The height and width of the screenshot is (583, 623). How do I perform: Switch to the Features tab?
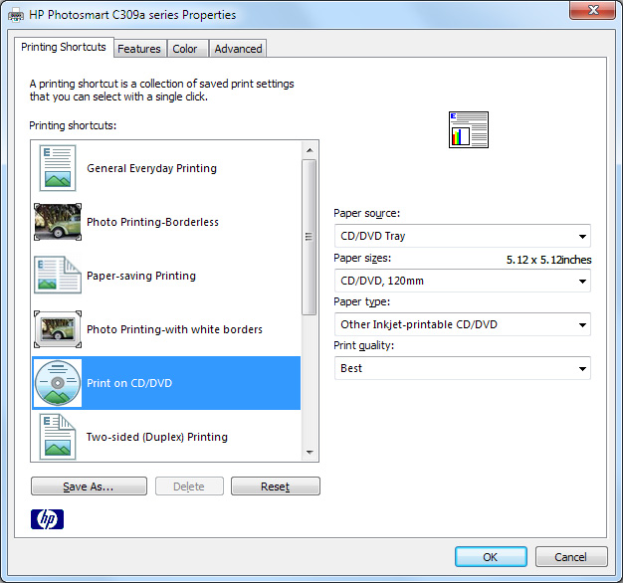[139, 49]
